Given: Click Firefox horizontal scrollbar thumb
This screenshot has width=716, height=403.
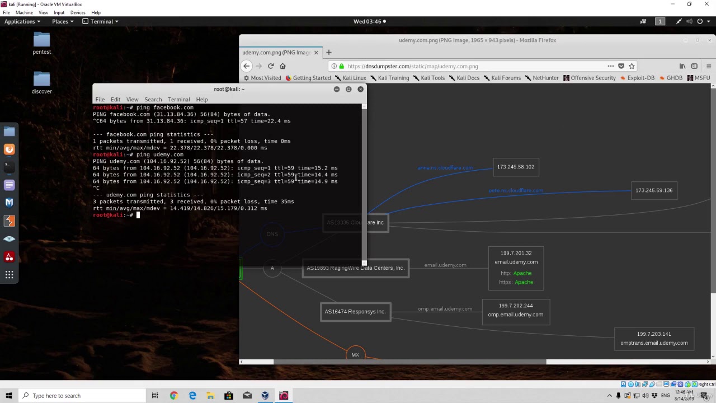Looking at the screenshot, I should pyautogui.click(x=409, y=362).
